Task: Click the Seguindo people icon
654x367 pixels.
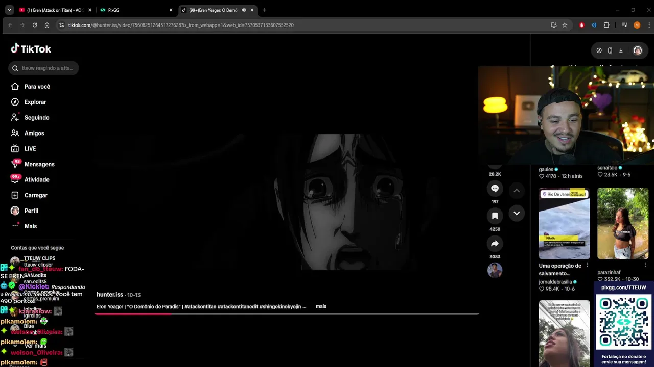Action: point(15,118)
